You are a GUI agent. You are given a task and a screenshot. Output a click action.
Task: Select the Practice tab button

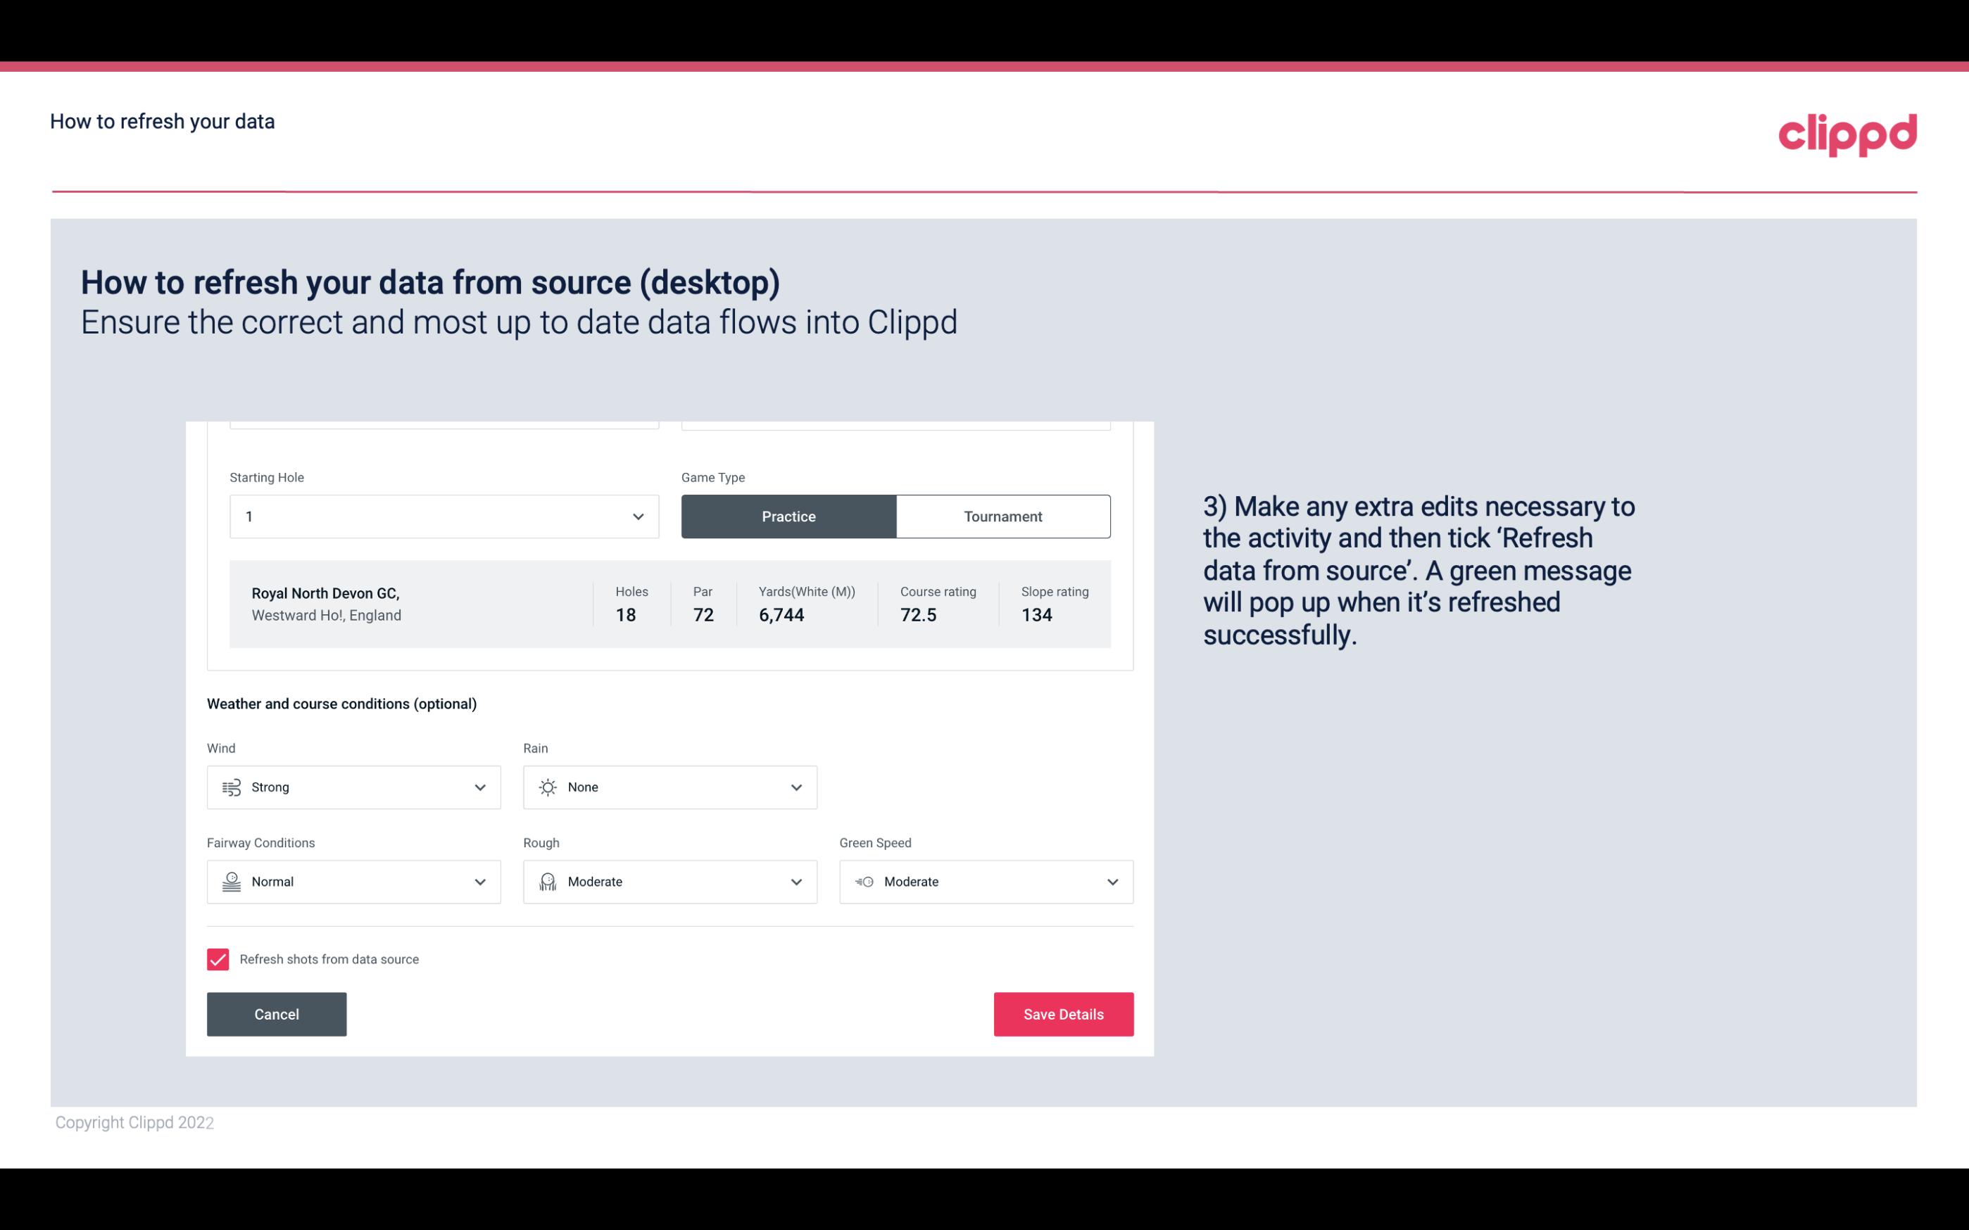(788, 516)
